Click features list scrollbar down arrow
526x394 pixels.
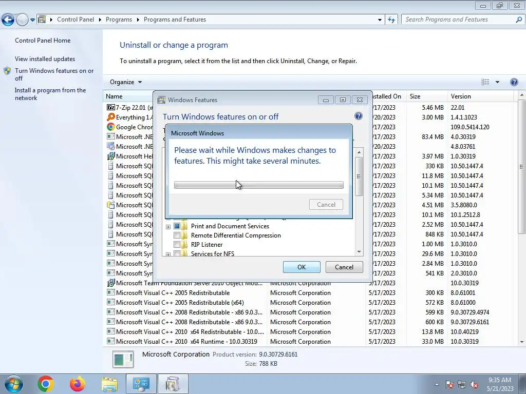(x=359, y=252)
